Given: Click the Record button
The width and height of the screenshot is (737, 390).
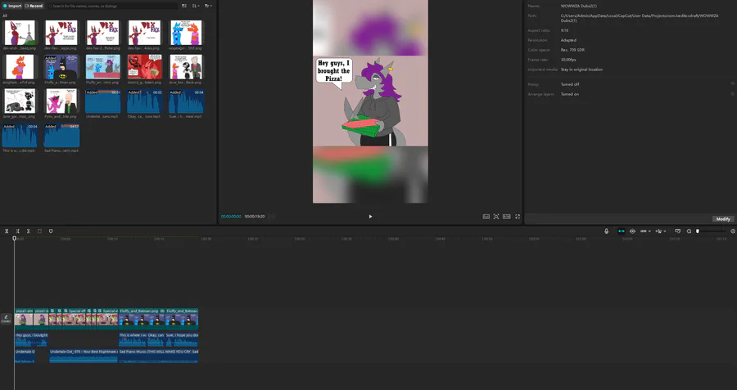Looking at the screenshot, I should 34,6.
